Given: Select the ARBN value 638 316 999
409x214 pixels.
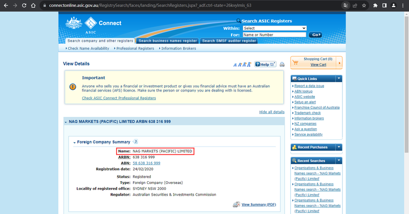Looking at the screenshot, I should point(144,157).
